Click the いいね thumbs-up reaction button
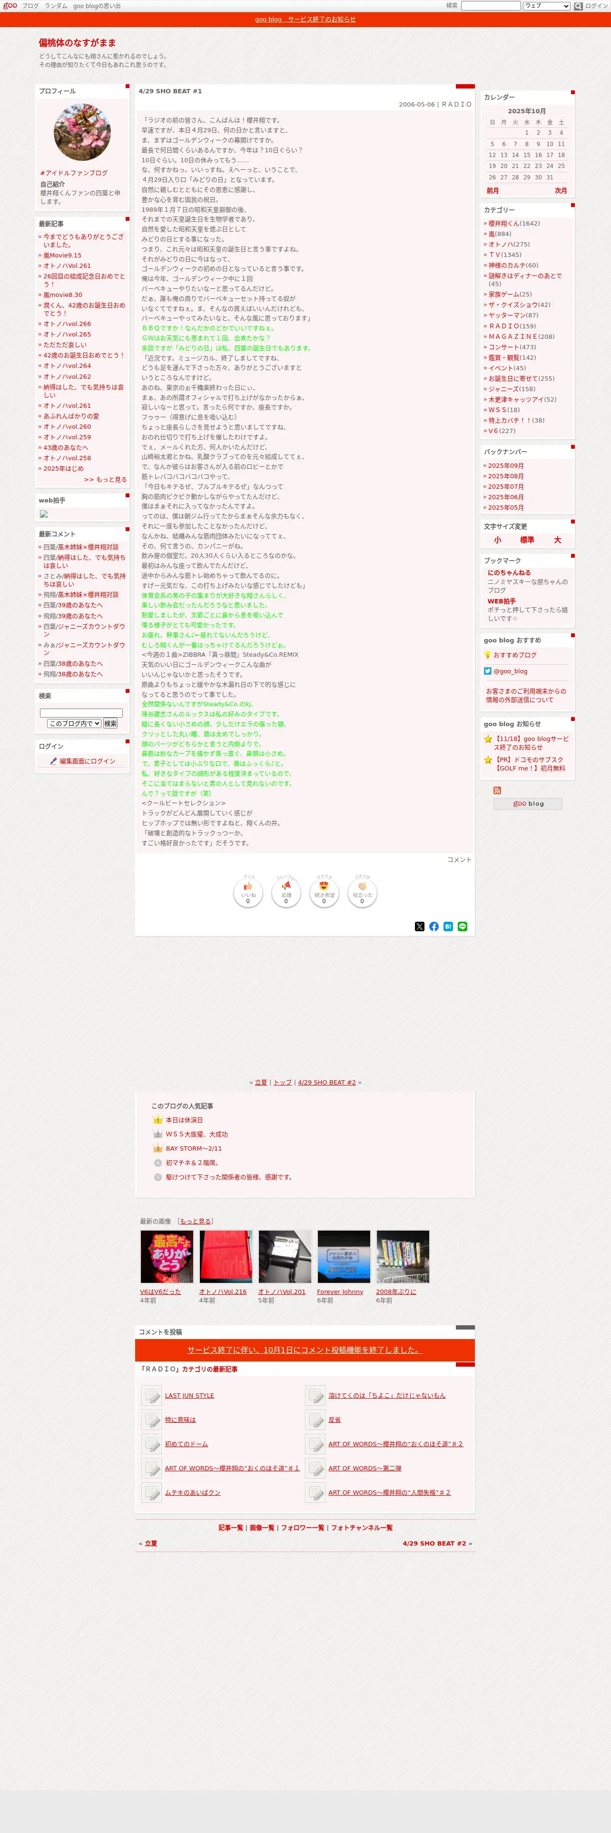 (x=247, y=892)
